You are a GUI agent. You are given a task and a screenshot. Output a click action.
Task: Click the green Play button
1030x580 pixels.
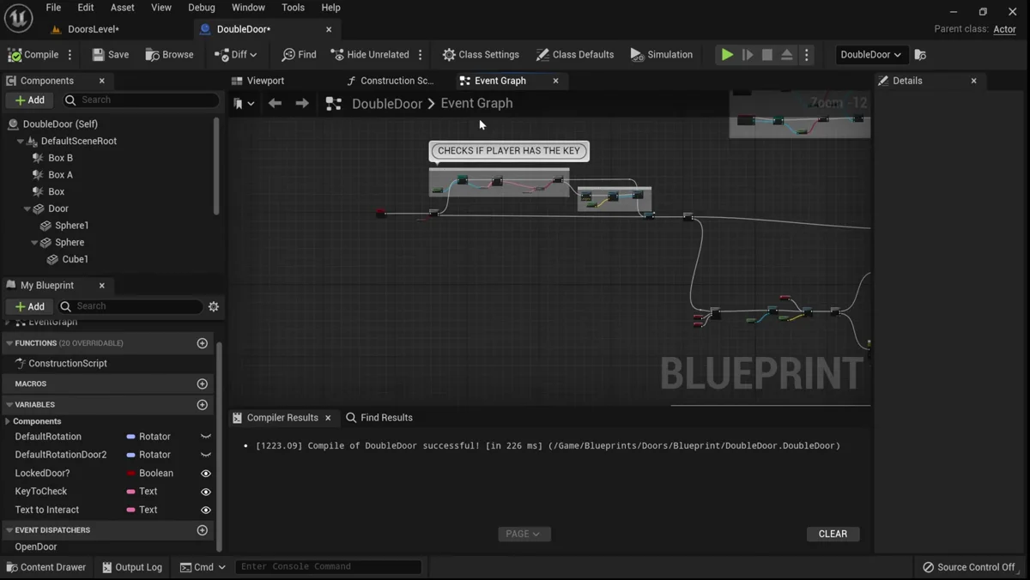tap(727, 55)
